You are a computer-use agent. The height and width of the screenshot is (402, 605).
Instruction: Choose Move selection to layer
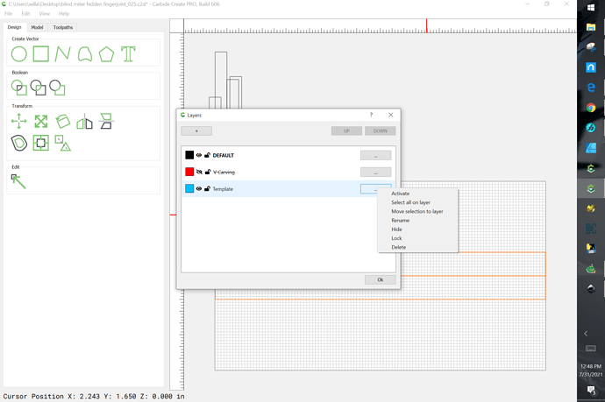click(417, 211)
